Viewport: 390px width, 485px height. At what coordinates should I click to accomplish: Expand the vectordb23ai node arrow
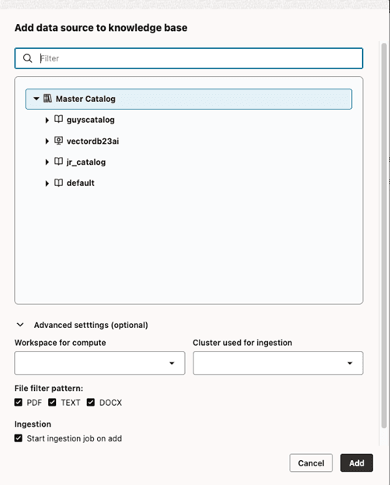(47, 141)
